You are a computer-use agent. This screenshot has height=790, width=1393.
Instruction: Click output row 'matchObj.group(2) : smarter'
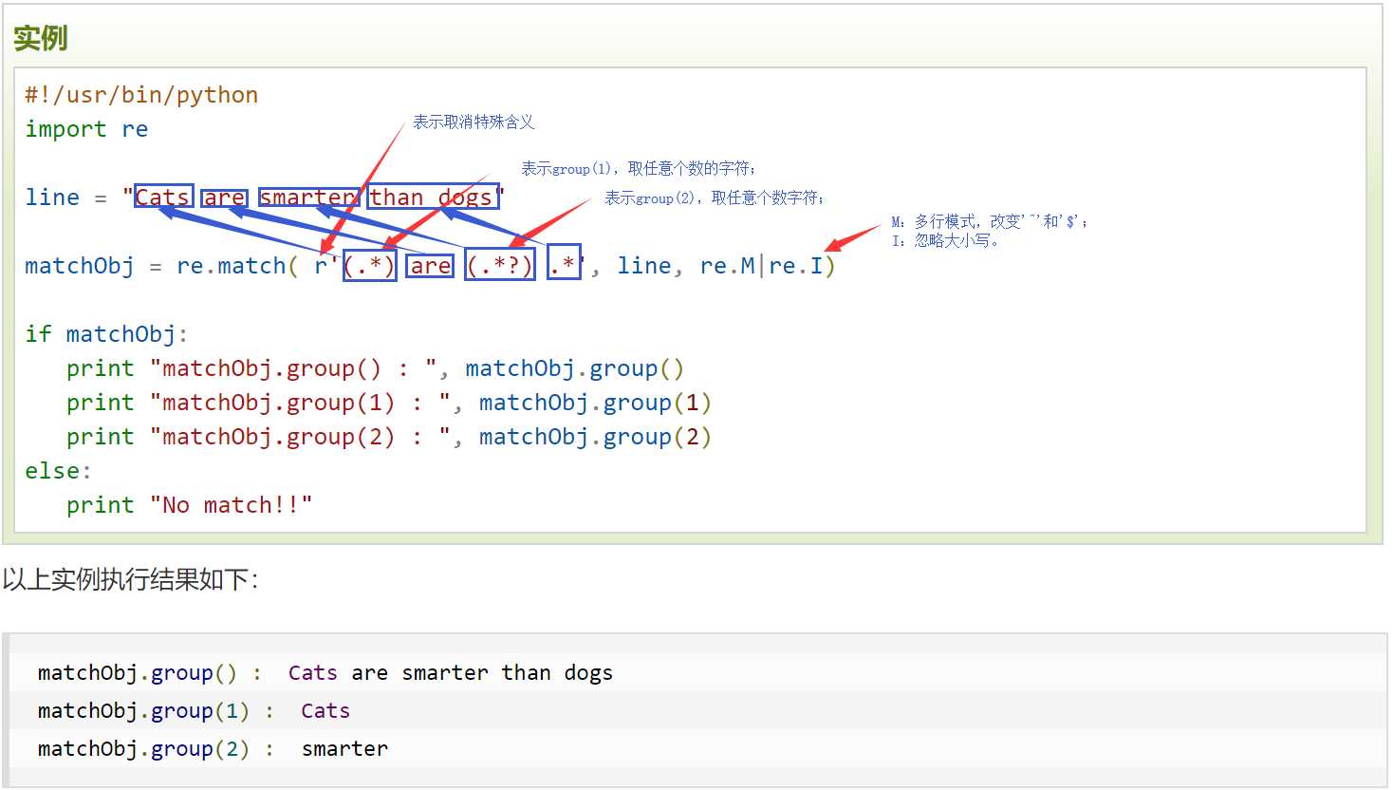click(213, 749)
